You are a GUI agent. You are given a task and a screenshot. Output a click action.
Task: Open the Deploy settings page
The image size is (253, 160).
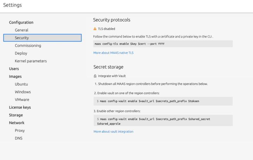click(21, 53)
